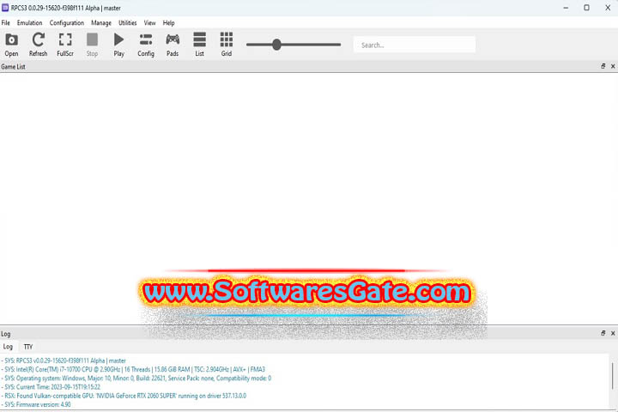Float the Game List panel
This screenshot has height=412, width=618.
pyautogui.click(x=603, y=66)
